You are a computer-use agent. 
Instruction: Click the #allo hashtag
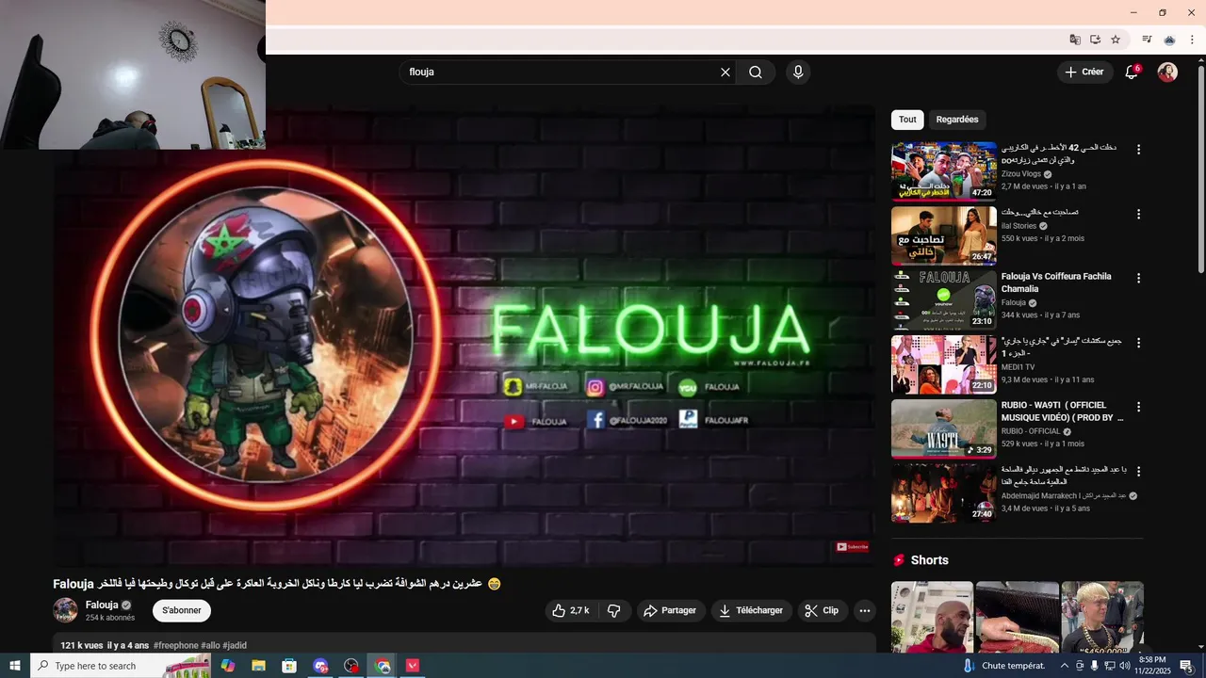click(x=210, y=645)
